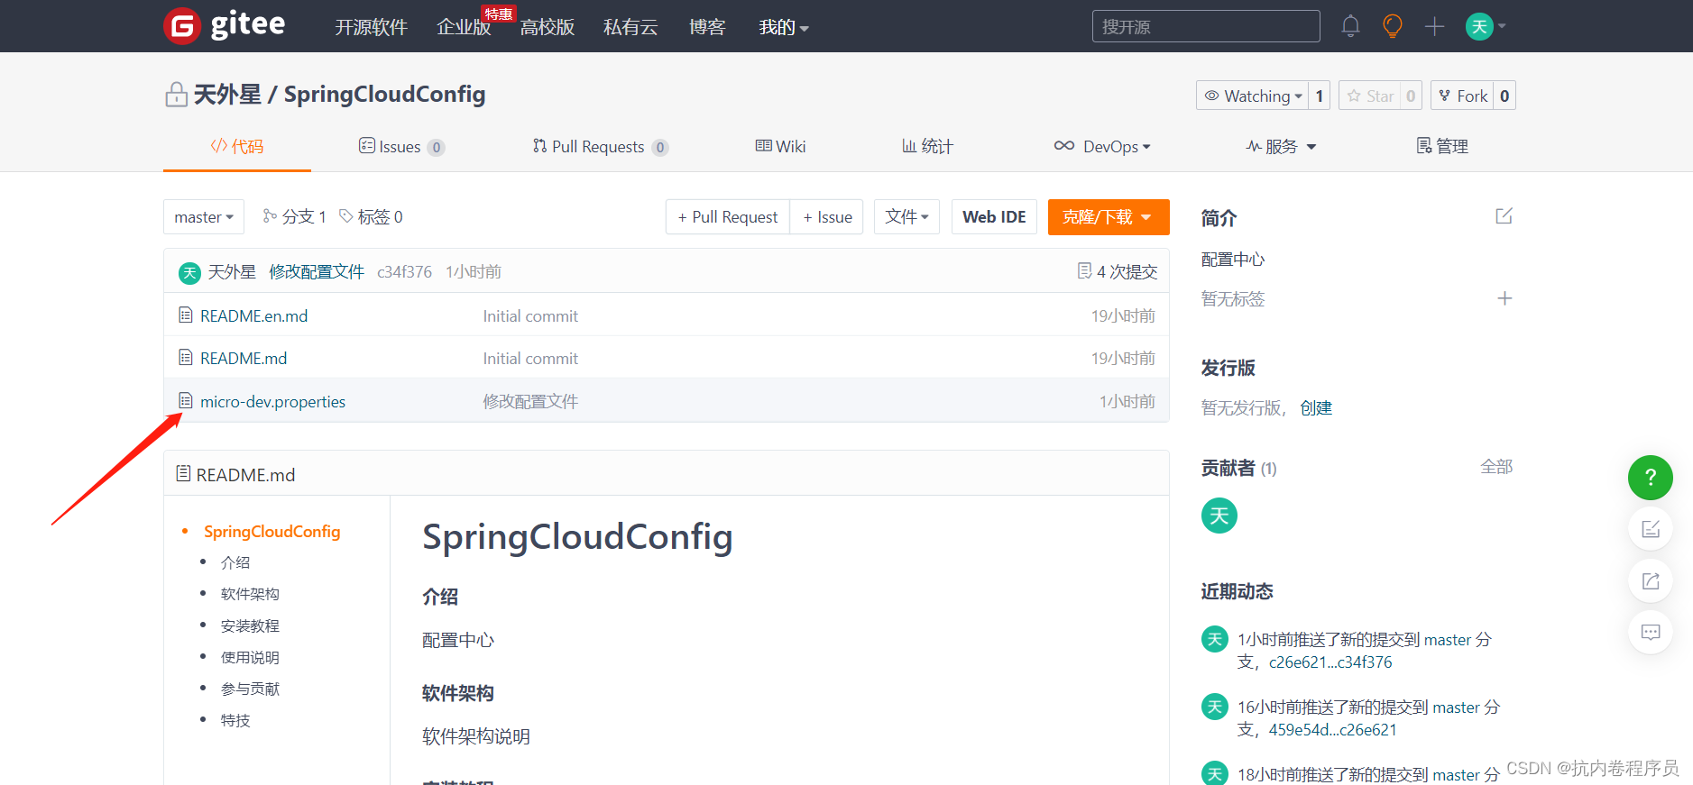Switch to the Wiki tab
Screen dimensions: 1693x785
pos(781,146)
